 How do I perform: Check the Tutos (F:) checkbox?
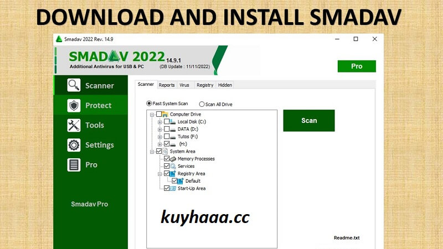point(167,136)
